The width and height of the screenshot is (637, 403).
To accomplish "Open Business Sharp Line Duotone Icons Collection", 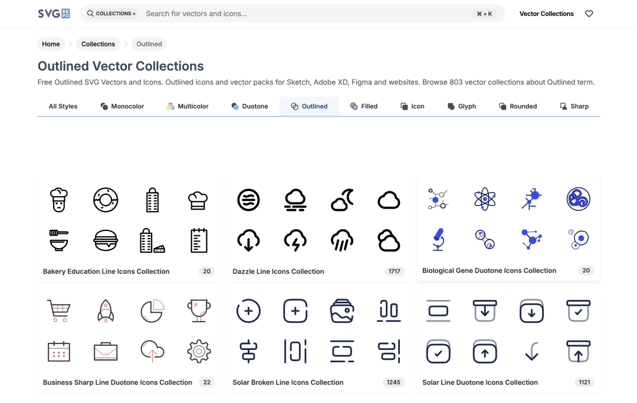I will [x=117, y=382].
